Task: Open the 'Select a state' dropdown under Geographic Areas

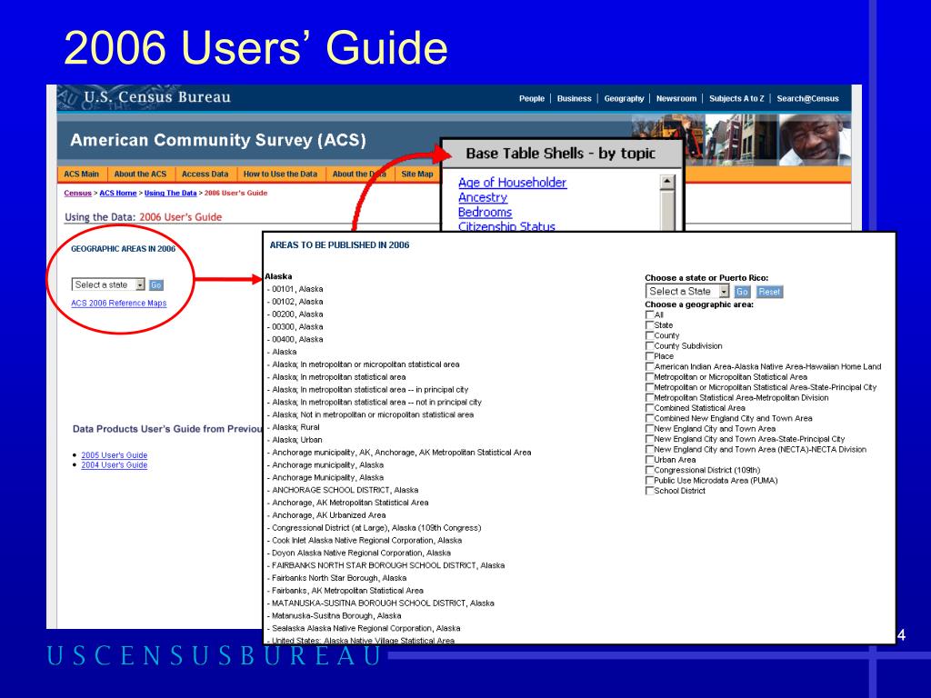Action: (x=108, y=284)
